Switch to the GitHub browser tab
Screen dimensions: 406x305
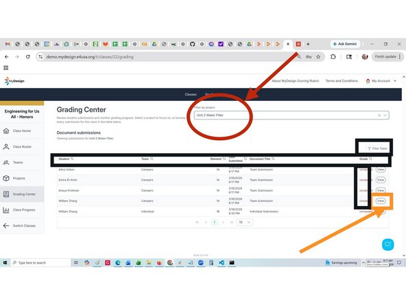(192, 44)
